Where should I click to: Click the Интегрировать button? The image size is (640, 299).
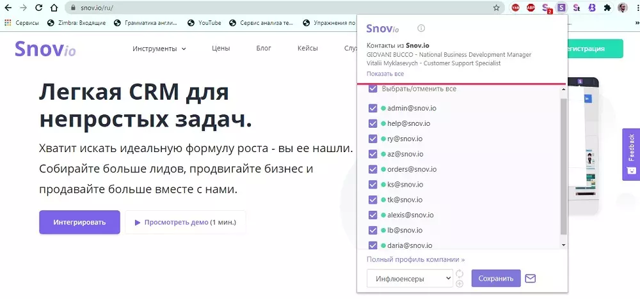pos(79,222)
